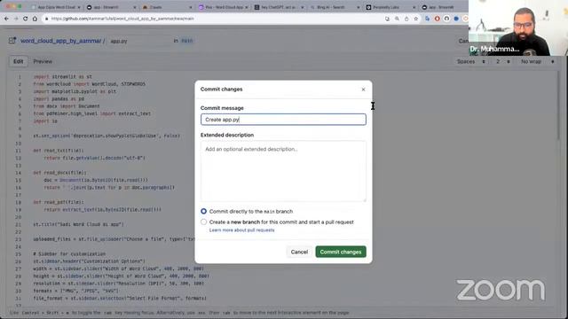Close the Claude tab

pyautogui.click(x=191, y=7)
